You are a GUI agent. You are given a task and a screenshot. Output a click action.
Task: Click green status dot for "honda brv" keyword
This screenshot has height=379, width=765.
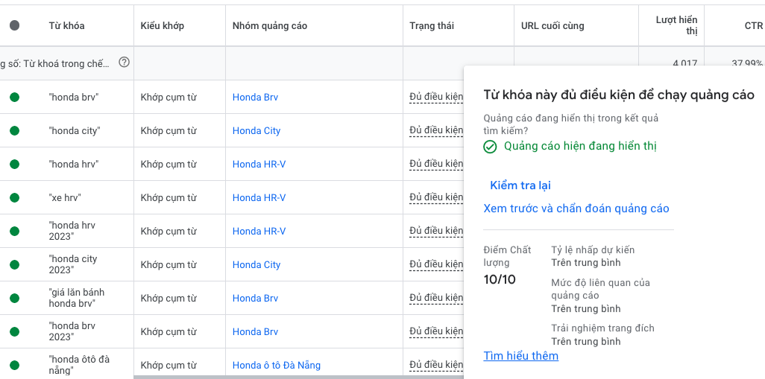(14, 97)
